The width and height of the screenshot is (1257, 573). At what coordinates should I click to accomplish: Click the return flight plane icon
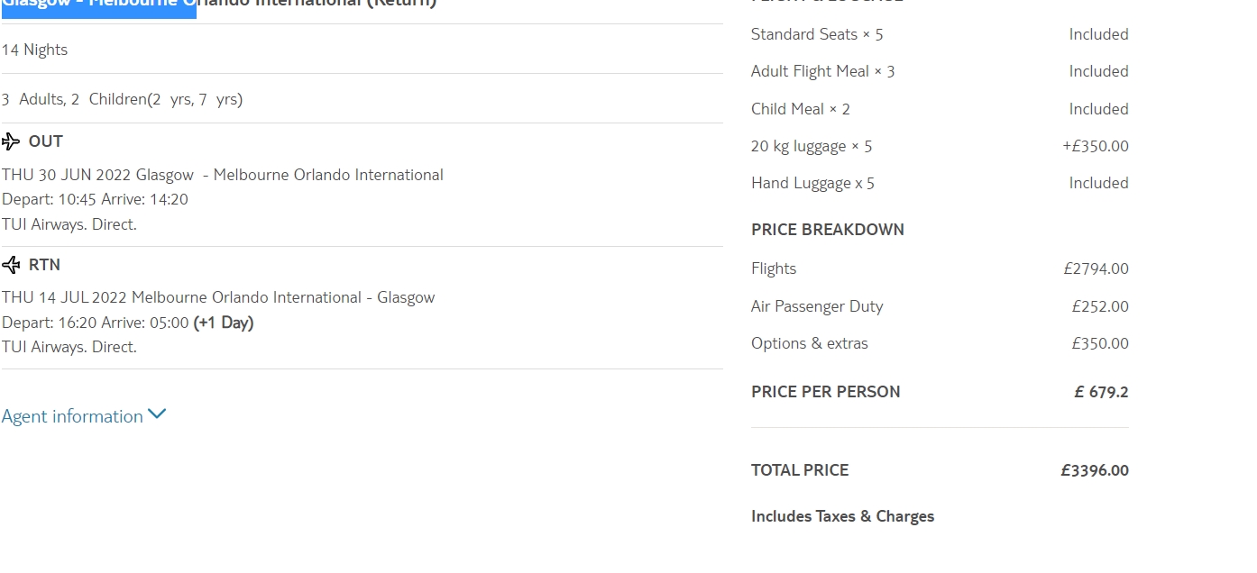(x=11, y=265)
